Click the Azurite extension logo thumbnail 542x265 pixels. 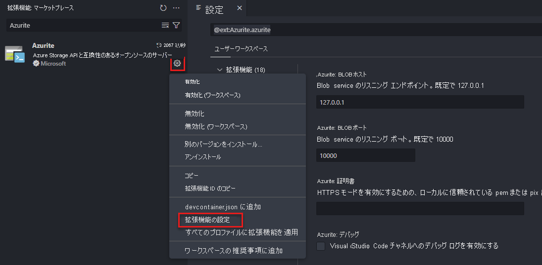tap(14, 54)
